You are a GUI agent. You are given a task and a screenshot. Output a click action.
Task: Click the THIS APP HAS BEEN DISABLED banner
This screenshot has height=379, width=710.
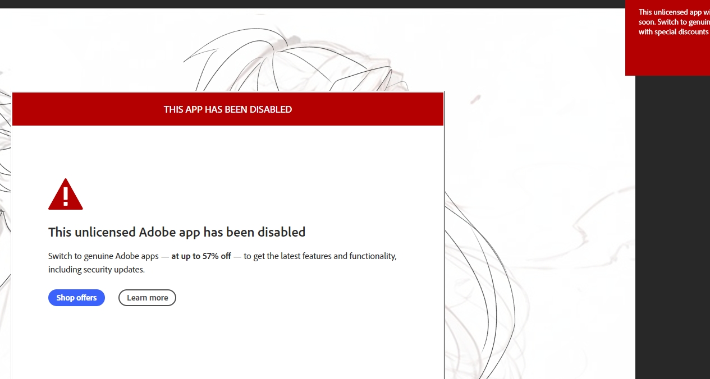click(227, 109)
